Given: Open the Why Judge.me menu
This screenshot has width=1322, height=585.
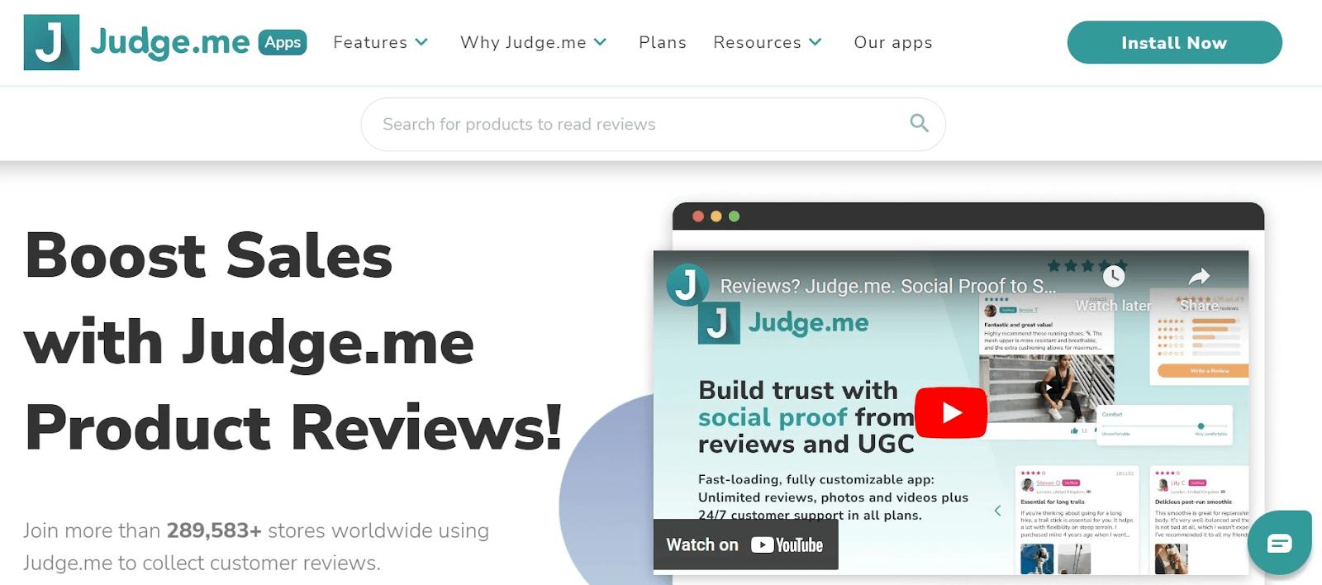Looking at the screenshot, I should click(523, 42).
